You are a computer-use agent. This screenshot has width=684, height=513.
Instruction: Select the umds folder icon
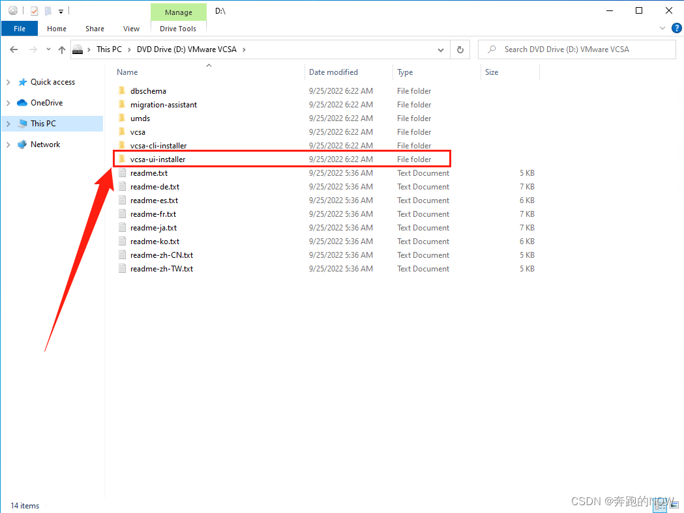point(122,118)
